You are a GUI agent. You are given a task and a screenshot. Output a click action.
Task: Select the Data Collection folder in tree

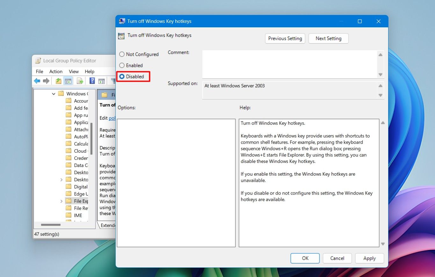coord(77,165)
